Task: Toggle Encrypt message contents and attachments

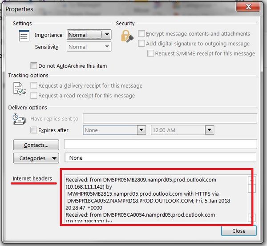Action: [142, 33]
